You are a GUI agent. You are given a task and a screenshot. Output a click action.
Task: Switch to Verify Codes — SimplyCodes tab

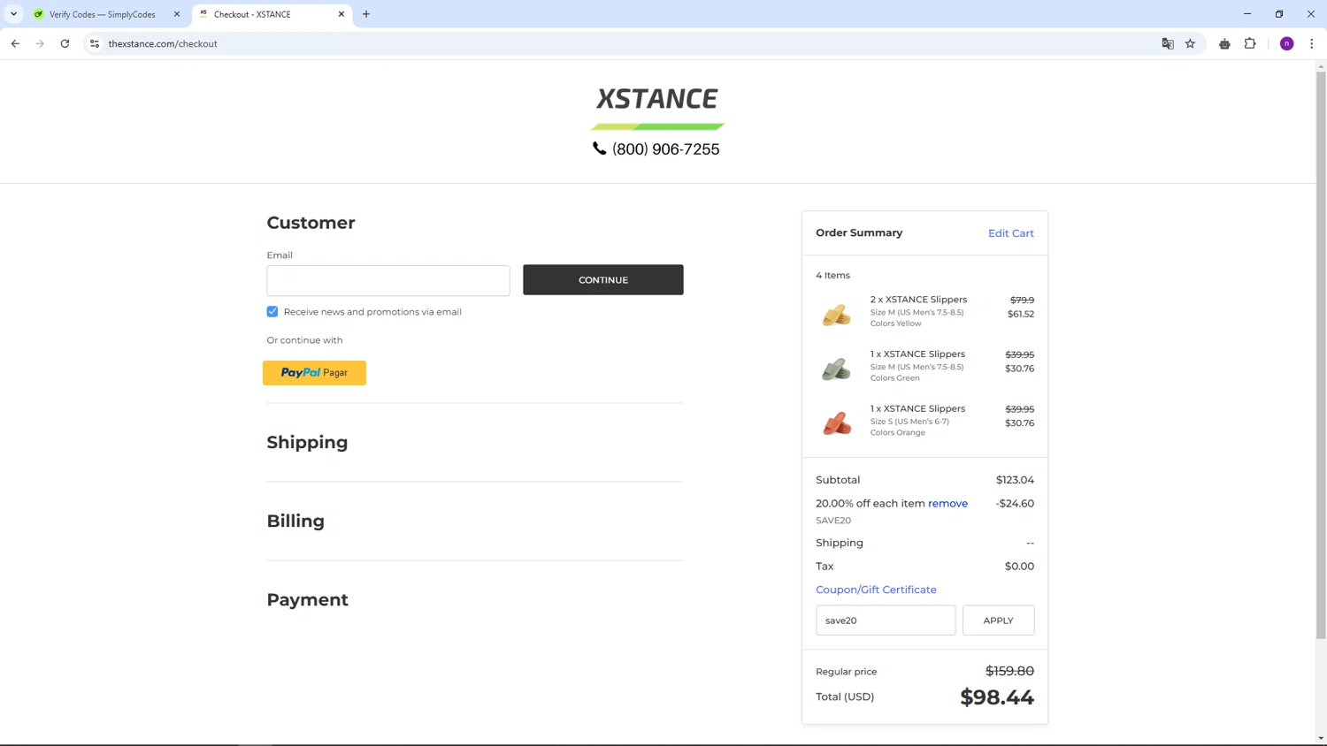103,14
